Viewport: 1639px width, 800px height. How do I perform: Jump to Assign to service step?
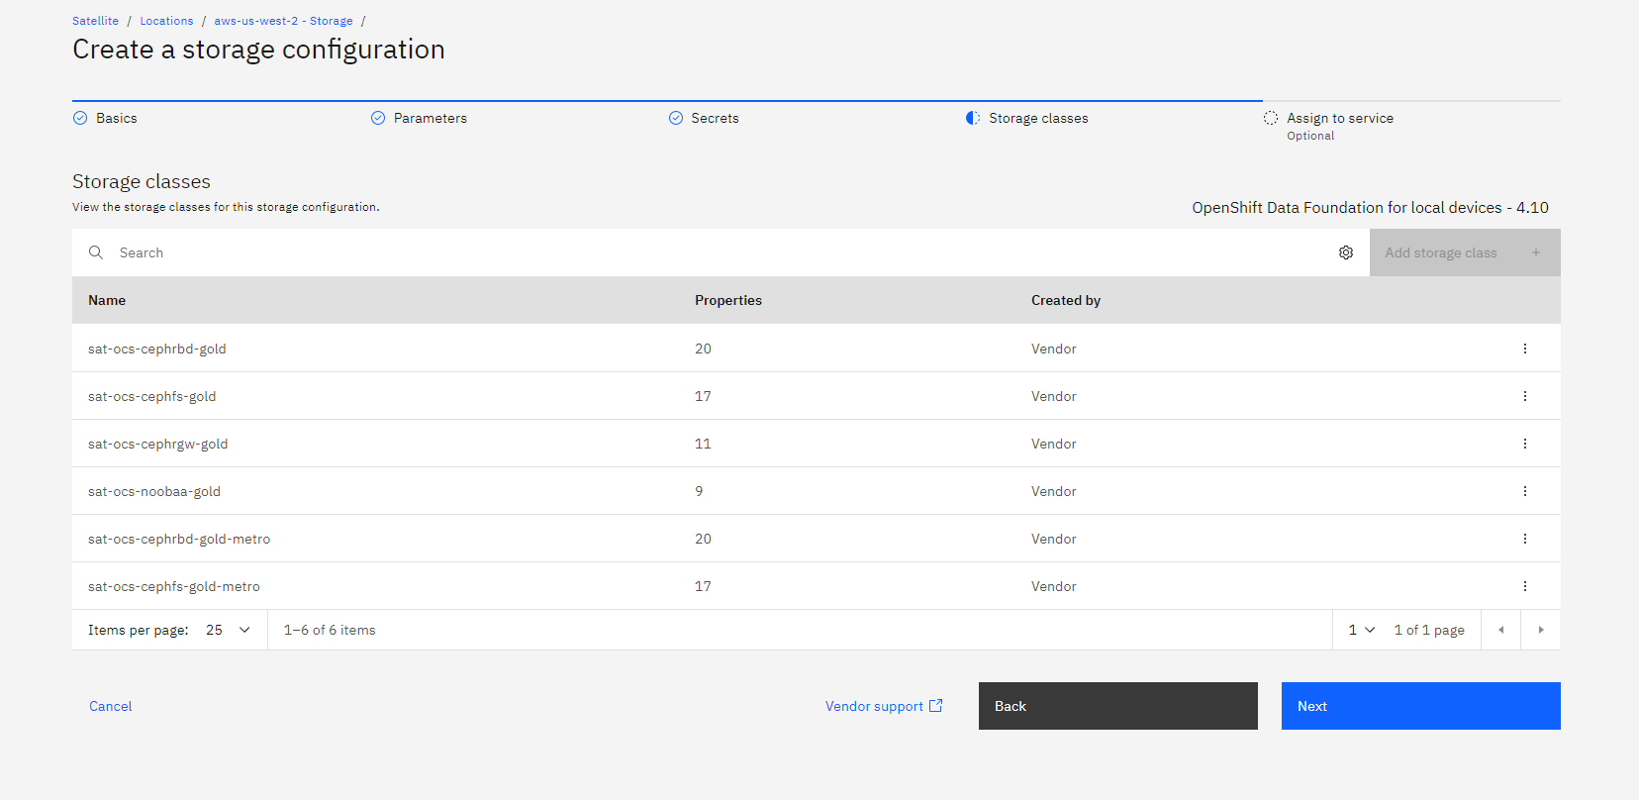point(1340,118)
